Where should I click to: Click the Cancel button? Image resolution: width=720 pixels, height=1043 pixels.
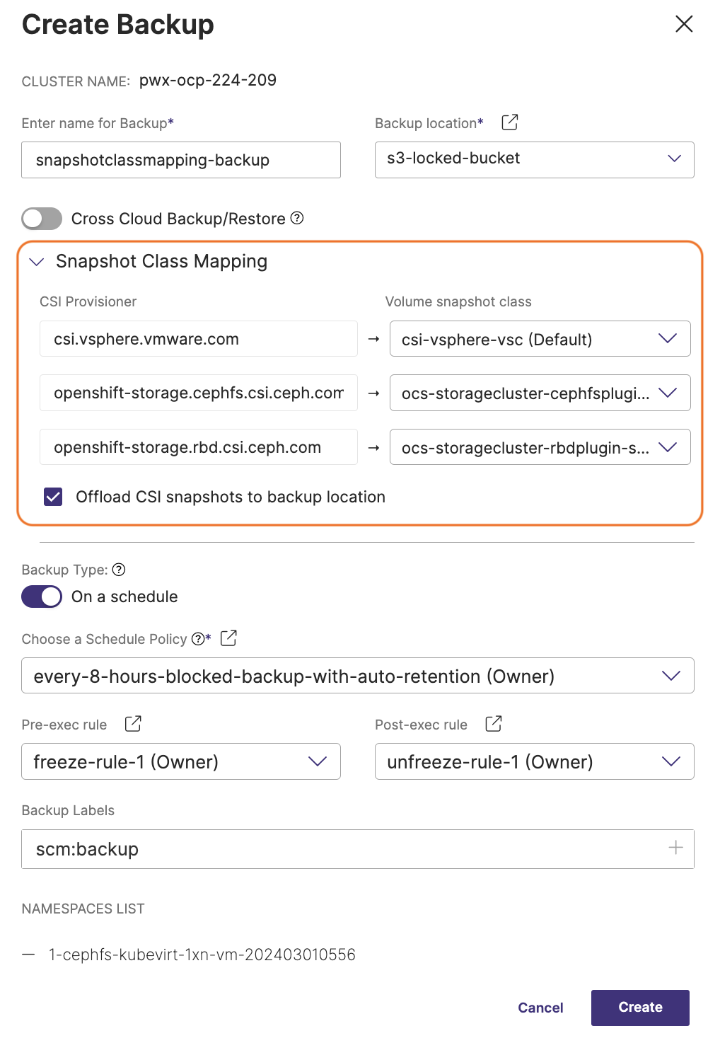540,1008
